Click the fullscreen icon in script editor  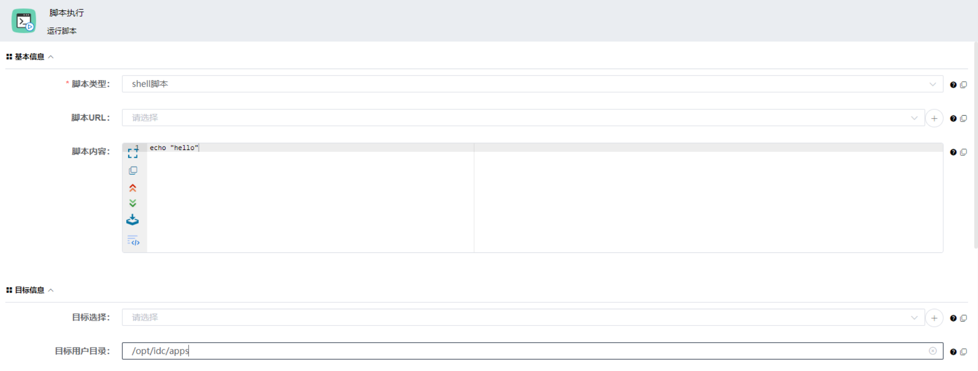click(x=133, y=152)
